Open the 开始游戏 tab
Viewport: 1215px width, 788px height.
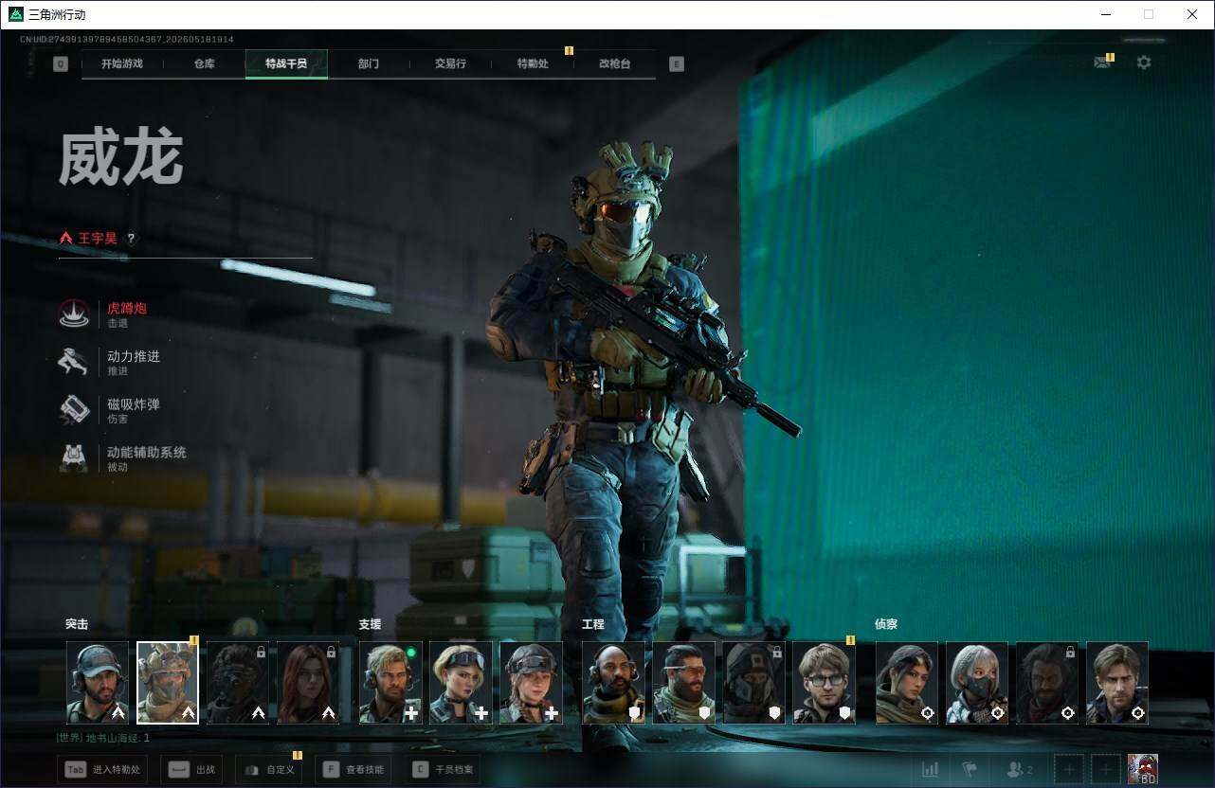122,63
